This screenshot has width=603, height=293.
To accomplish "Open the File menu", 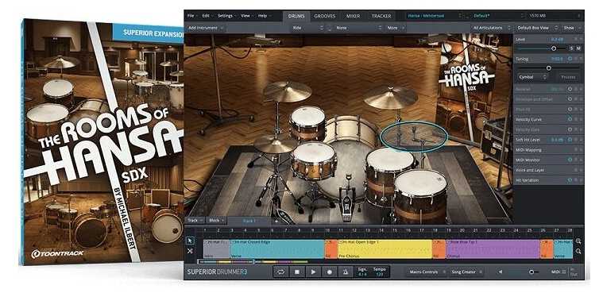I will point(191,16).
